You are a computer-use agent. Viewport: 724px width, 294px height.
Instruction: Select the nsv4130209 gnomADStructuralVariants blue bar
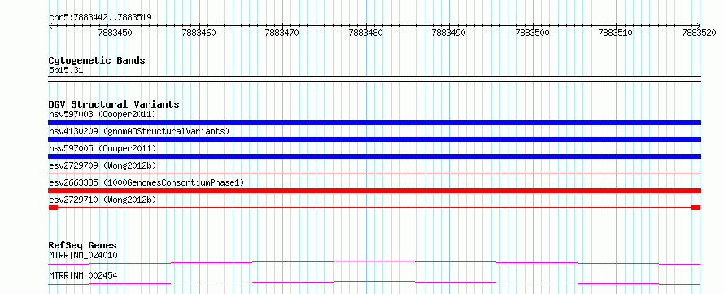[374, 139]
